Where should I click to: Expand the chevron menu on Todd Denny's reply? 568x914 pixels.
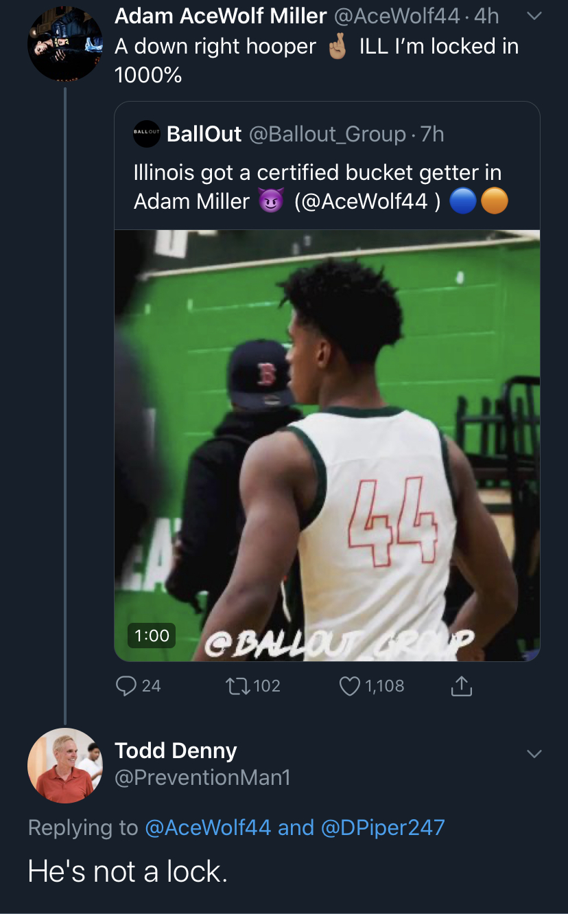tap(534, 753)
